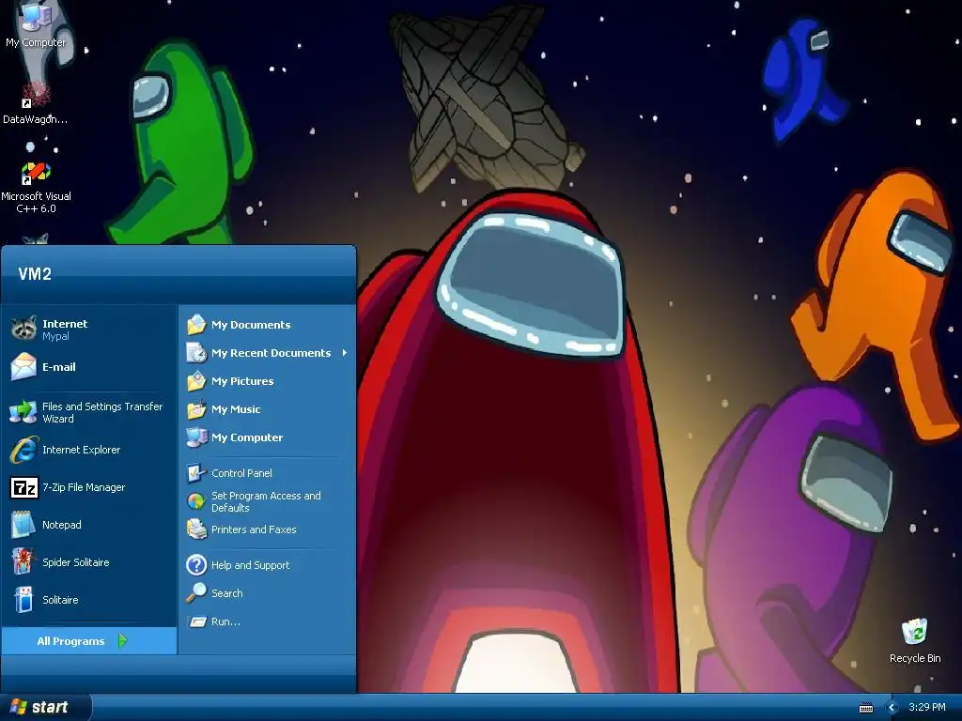Screen dimensions: 962x721
Task: Click Notepad label text
Action: point(61,525)
